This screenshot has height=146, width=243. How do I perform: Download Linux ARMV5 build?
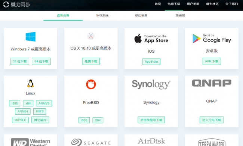[44, 103]
